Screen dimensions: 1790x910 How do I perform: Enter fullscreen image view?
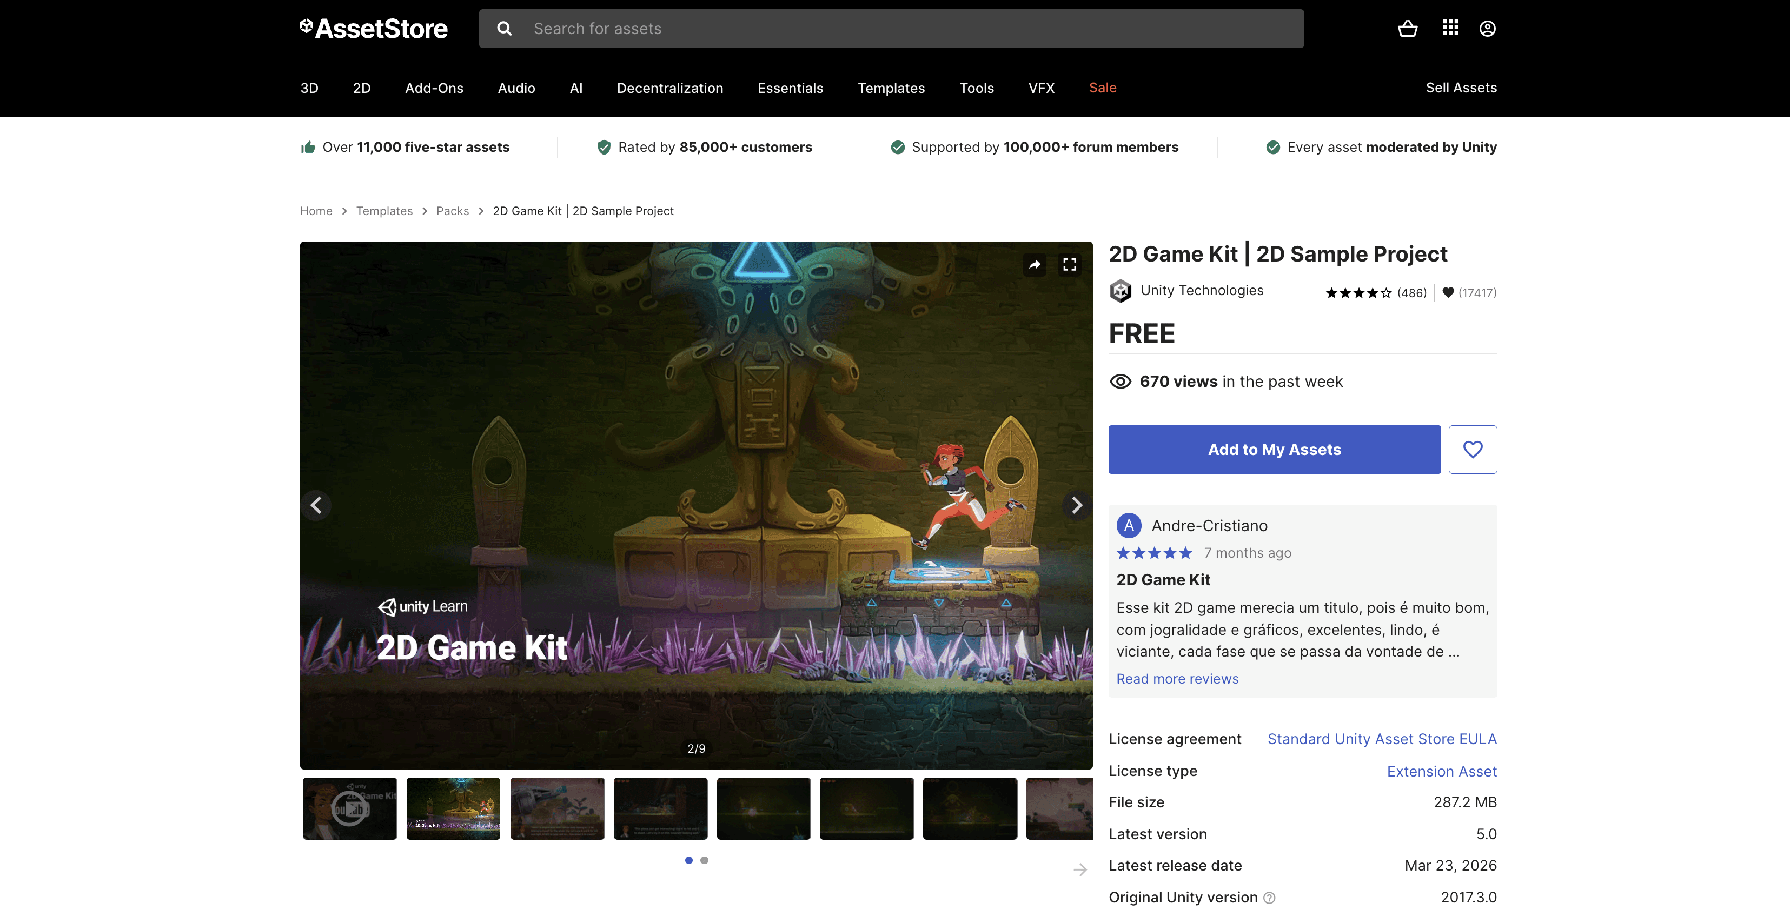(x=1070, y=264)
